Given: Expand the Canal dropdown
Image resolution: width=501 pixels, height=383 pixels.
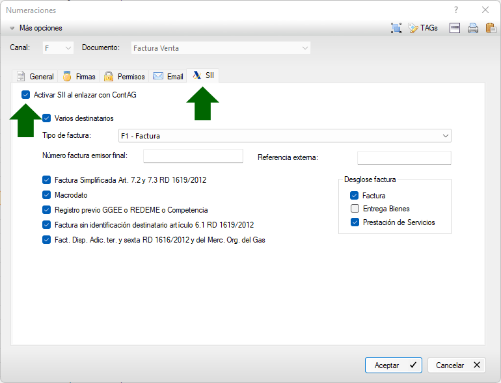Looking at the screenshot, I should pyautogui.click(x=59, y=48).
